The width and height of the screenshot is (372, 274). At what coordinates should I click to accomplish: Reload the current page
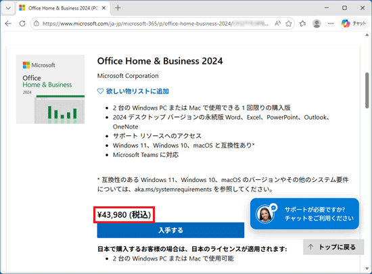click(x=22, y=24)
